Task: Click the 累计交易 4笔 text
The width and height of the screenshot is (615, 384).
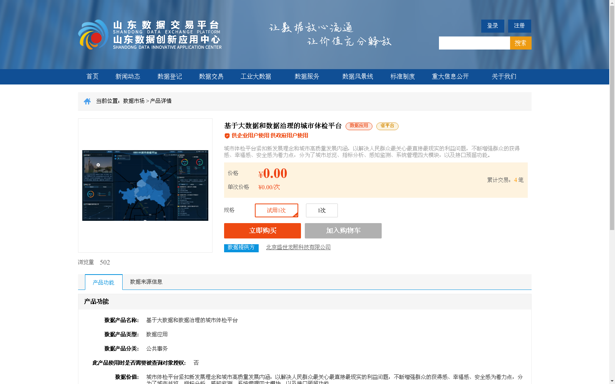Action: (505, 180)
